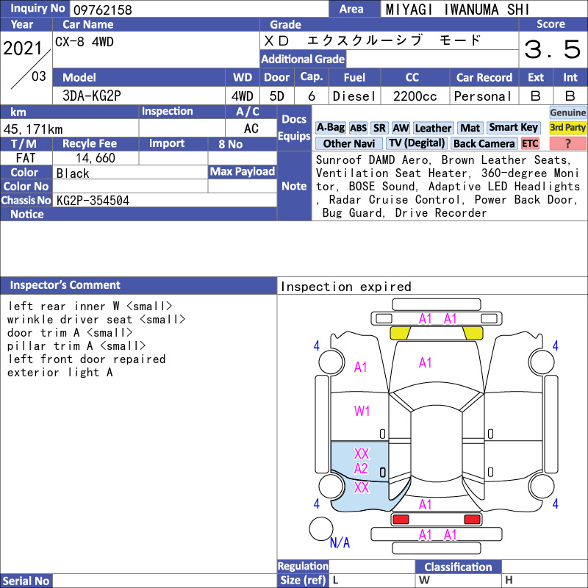
Task: Click the Genuine legend label
Action: [567, 112]
